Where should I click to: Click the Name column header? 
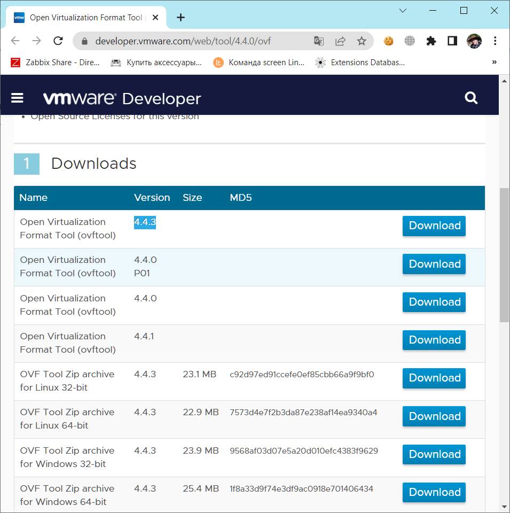[33, 198]
